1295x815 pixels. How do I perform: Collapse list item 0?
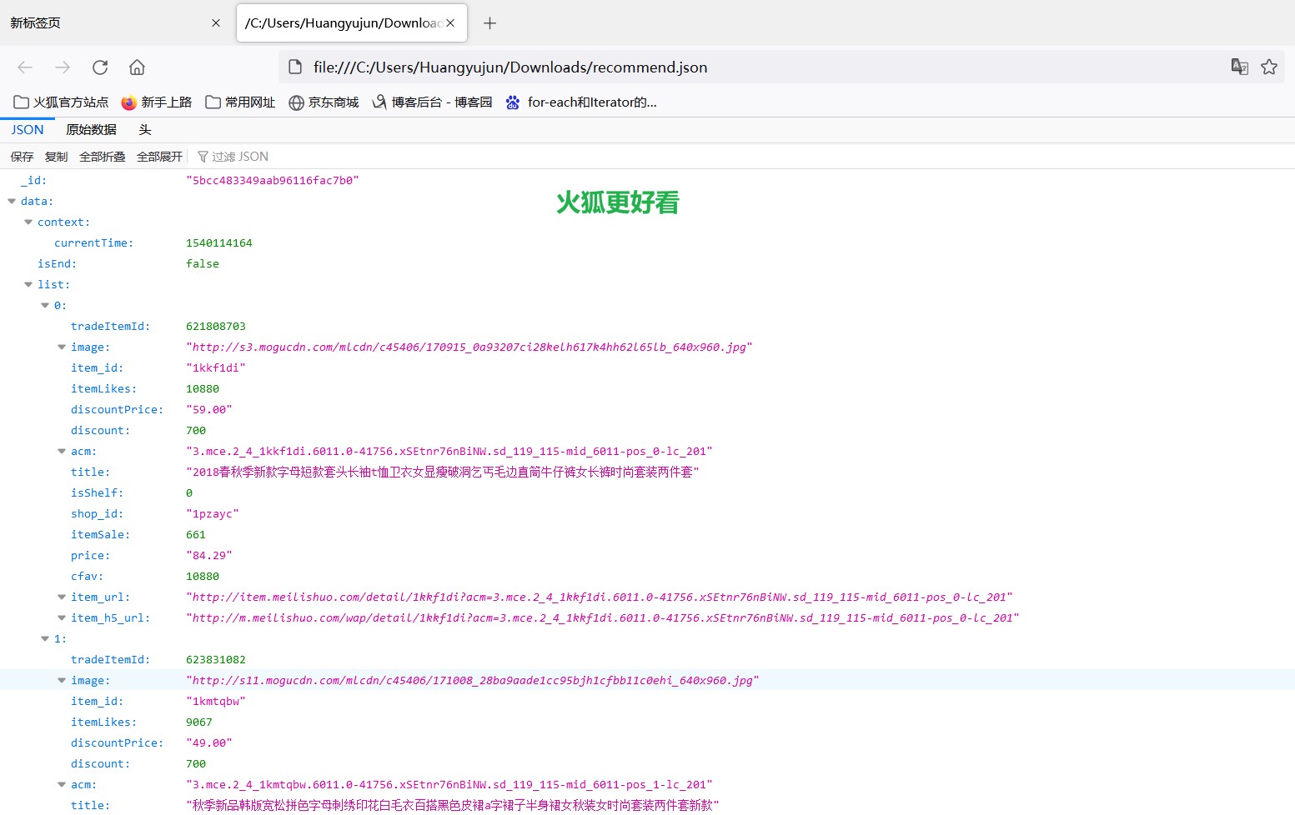[45, 305]
